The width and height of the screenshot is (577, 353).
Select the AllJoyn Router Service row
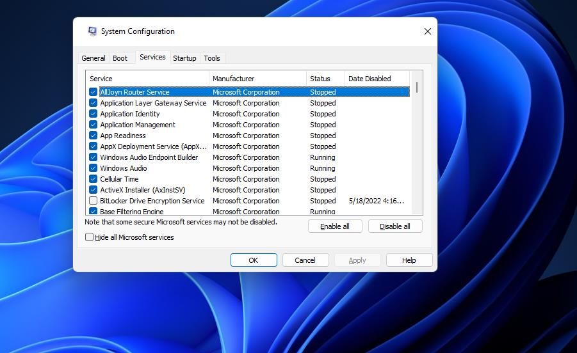pos(254,92)
